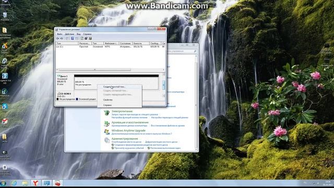Click the Освобождение места на диске link
Screen dimensions: 334x188
click(126, 142)
